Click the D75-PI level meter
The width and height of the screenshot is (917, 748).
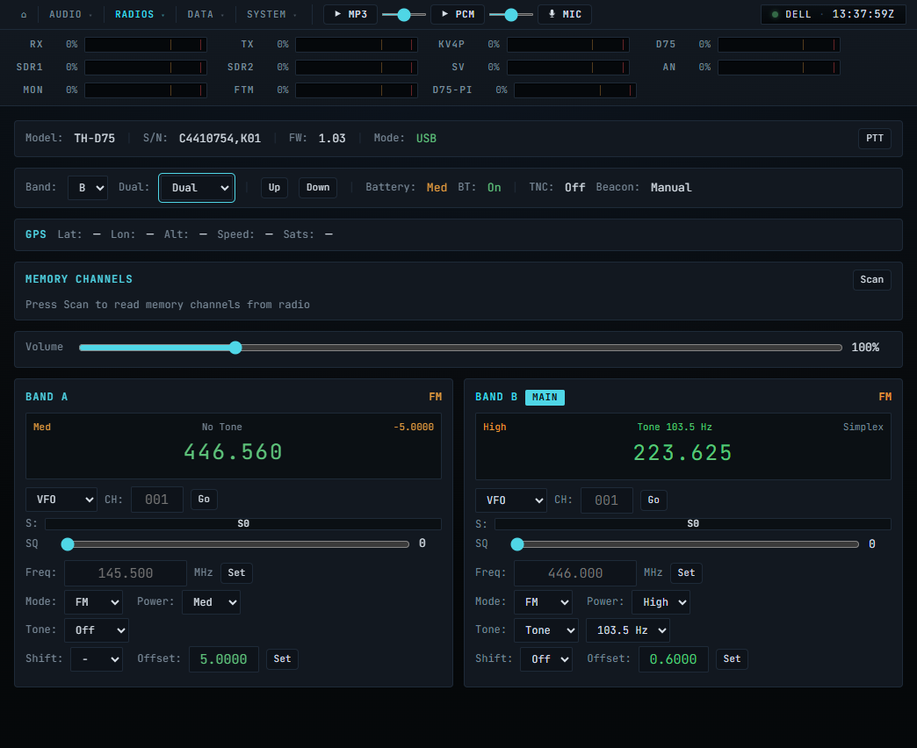point(574,90)
